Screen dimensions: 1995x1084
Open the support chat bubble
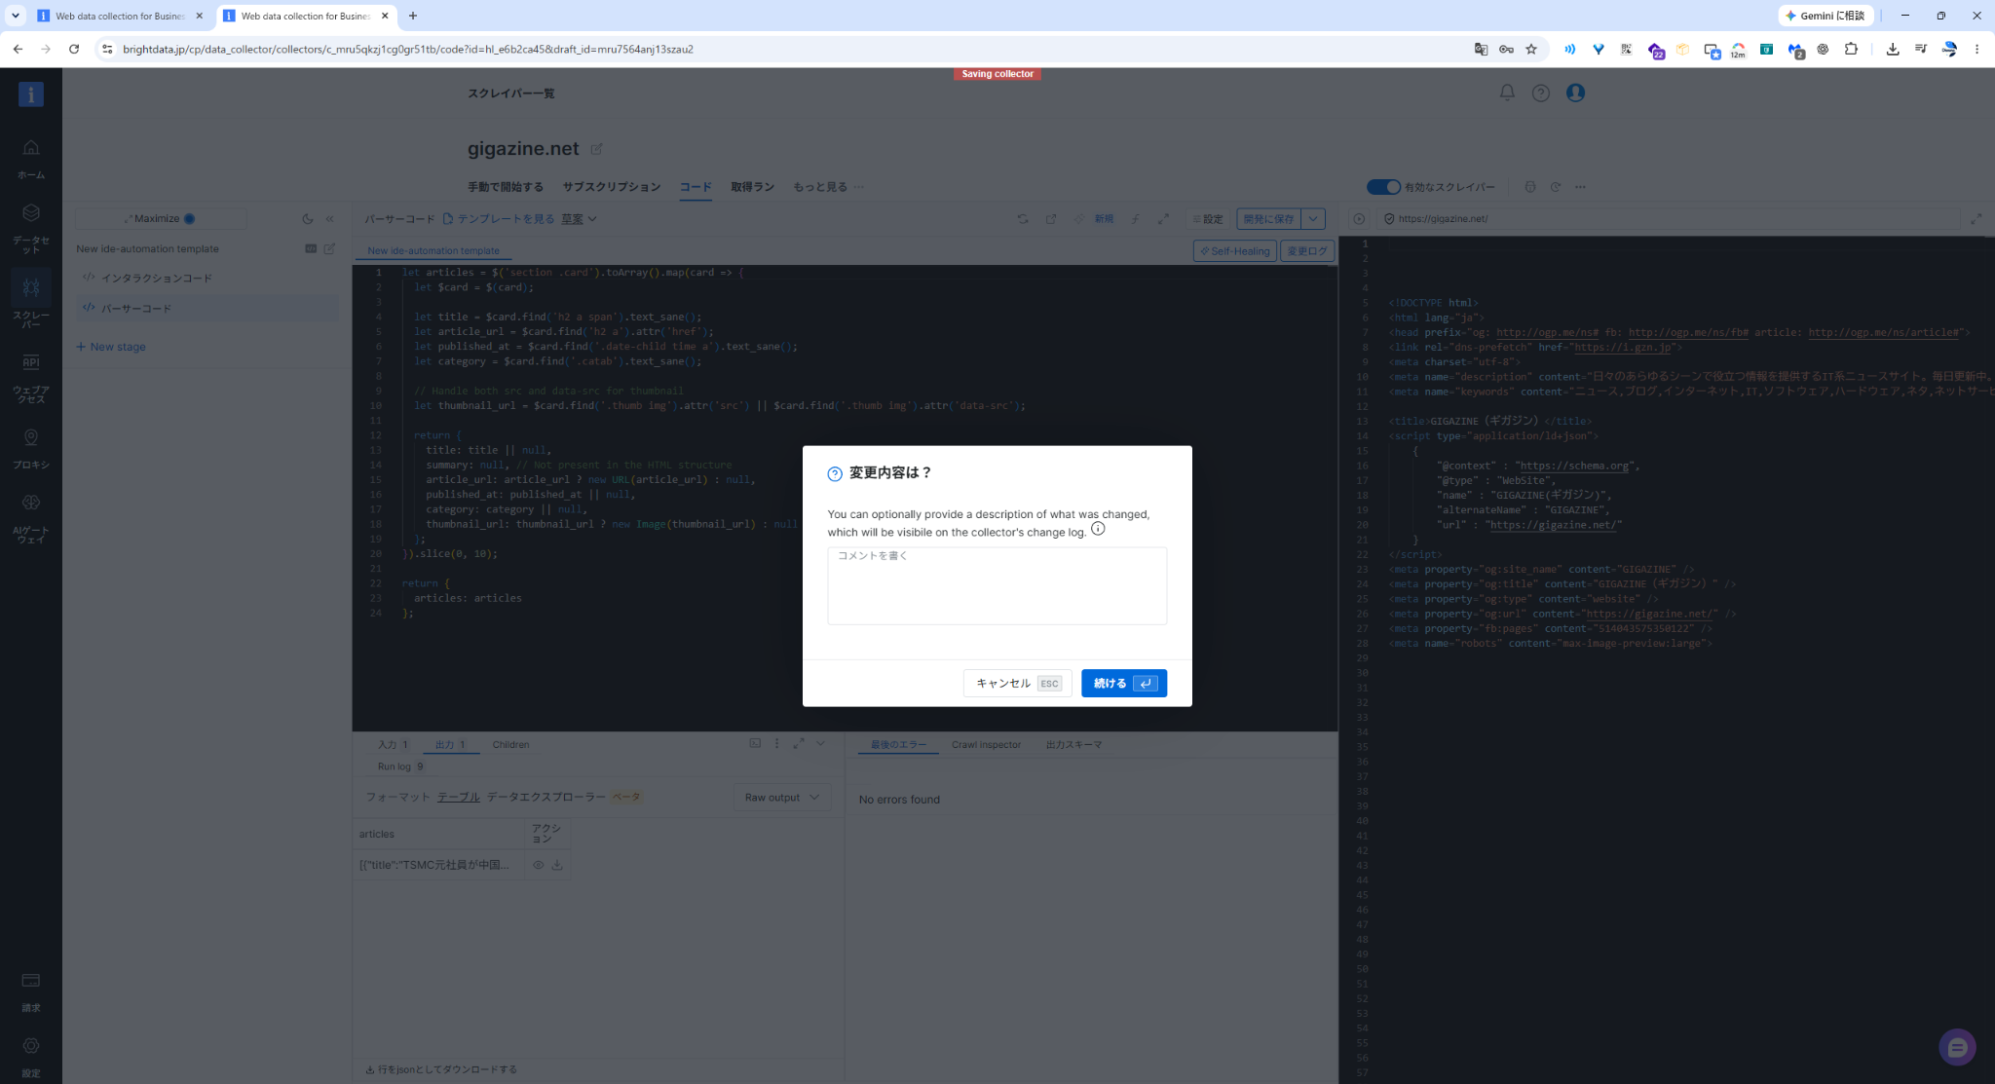coord(1957,1048)
